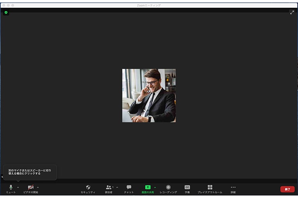
Task: Expand the arrow beside 参加者
Action: 117,188
